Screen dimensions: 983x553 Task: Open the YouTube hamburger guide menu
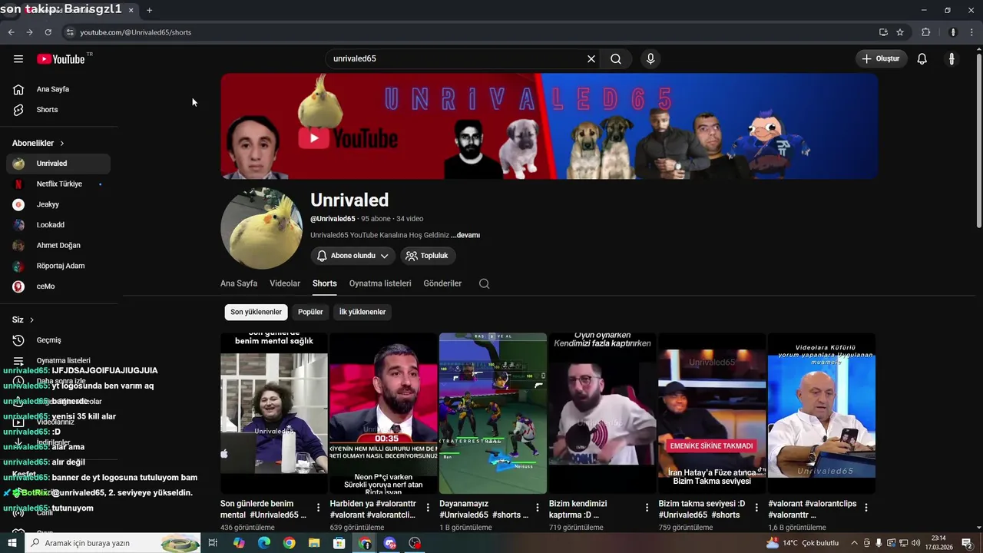(18, 59)
